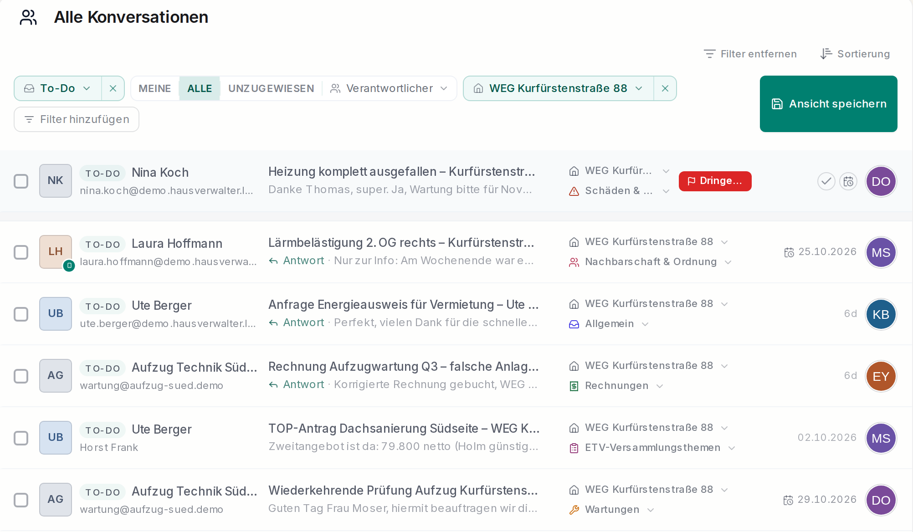Click the LH contact avatar
913x532 pixels.
[x=56, y=252]
